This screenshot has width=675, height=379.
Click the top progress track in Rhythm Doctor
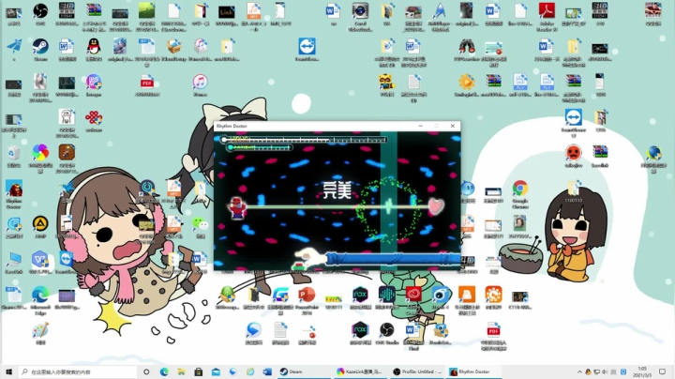pyautogui.click(x=304, y=140)
